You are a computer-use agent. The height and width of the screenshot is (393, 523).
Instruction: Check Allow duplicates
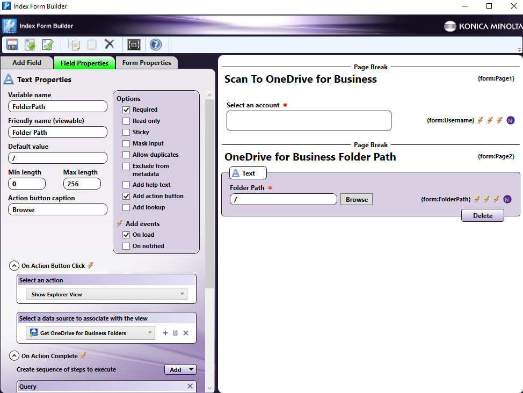tap(126, 155)
